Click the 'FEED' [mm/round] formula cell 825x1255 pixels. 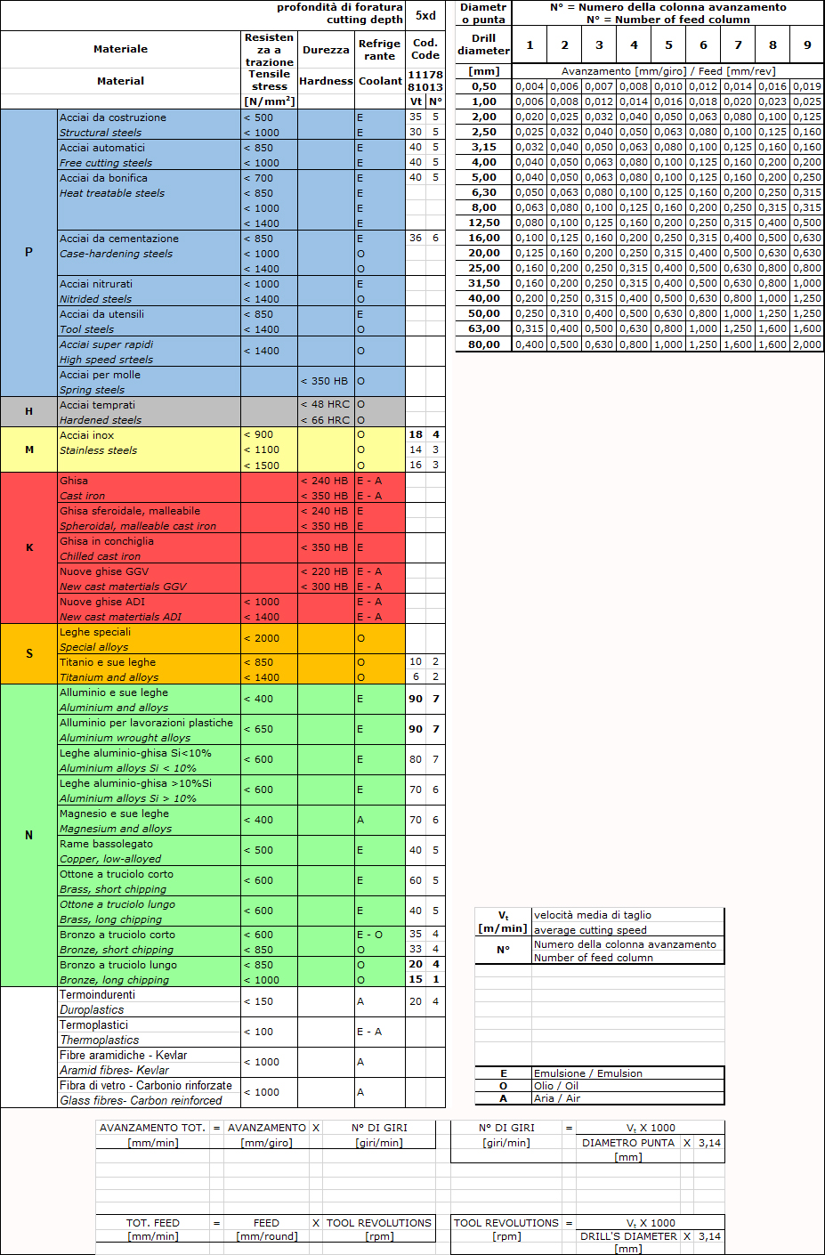point(266,1223)
